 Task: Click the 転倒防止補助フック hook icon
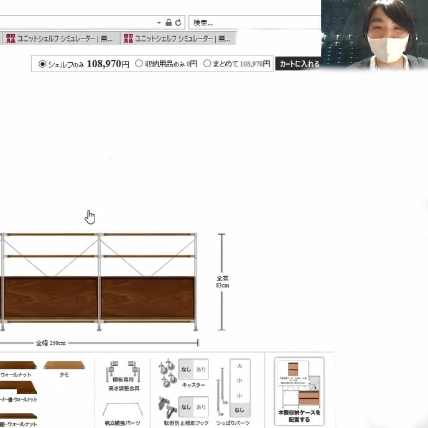coord(166,407)
